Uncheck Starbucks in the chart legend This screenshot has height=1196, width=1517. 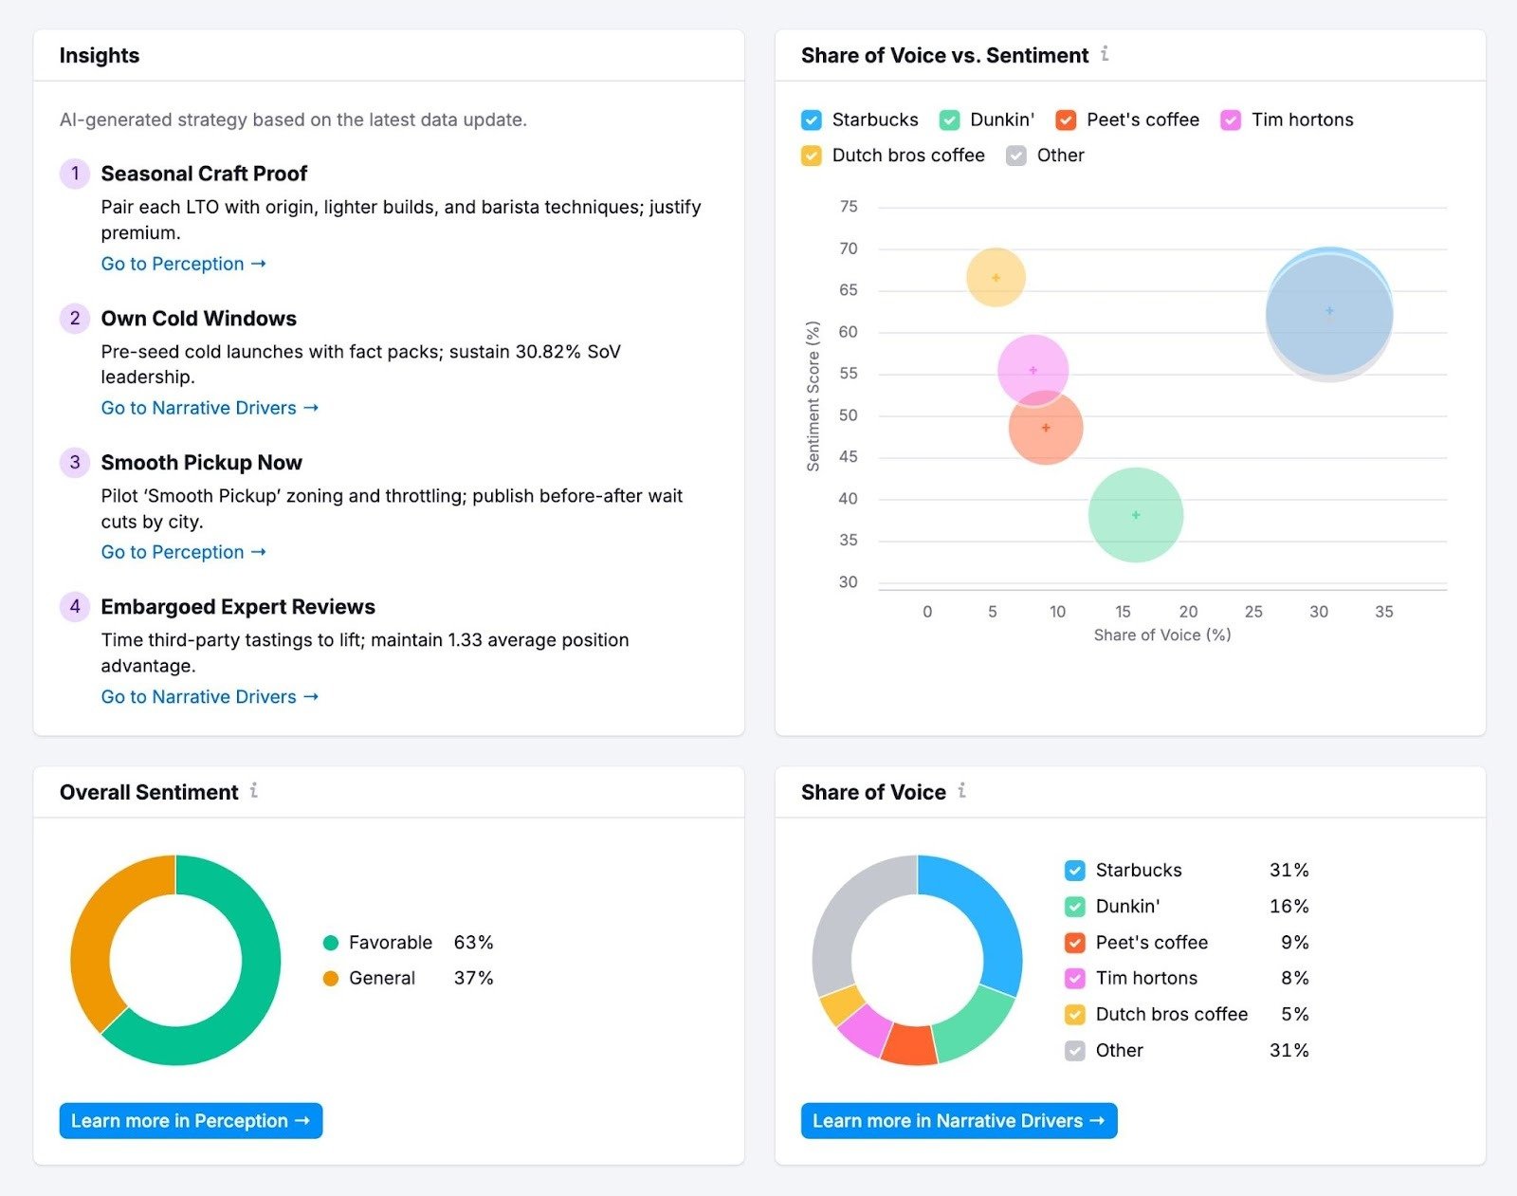click(809, 120)
